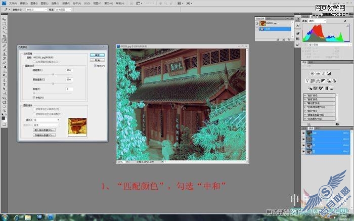The height and width of the screenshot is (221, 354).
Task: Add an Exposure adjustment
Action: [329, 73]
